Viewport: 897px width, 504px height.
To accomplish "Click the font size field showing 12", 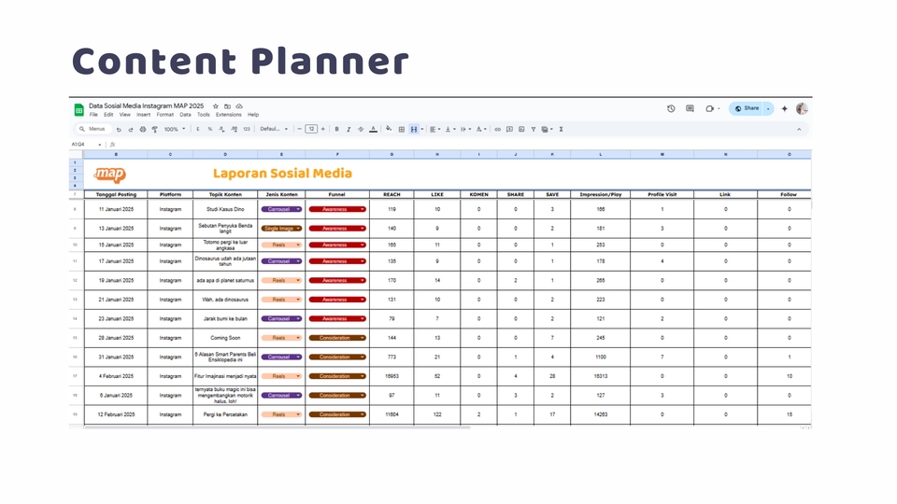I will [311, 129].
